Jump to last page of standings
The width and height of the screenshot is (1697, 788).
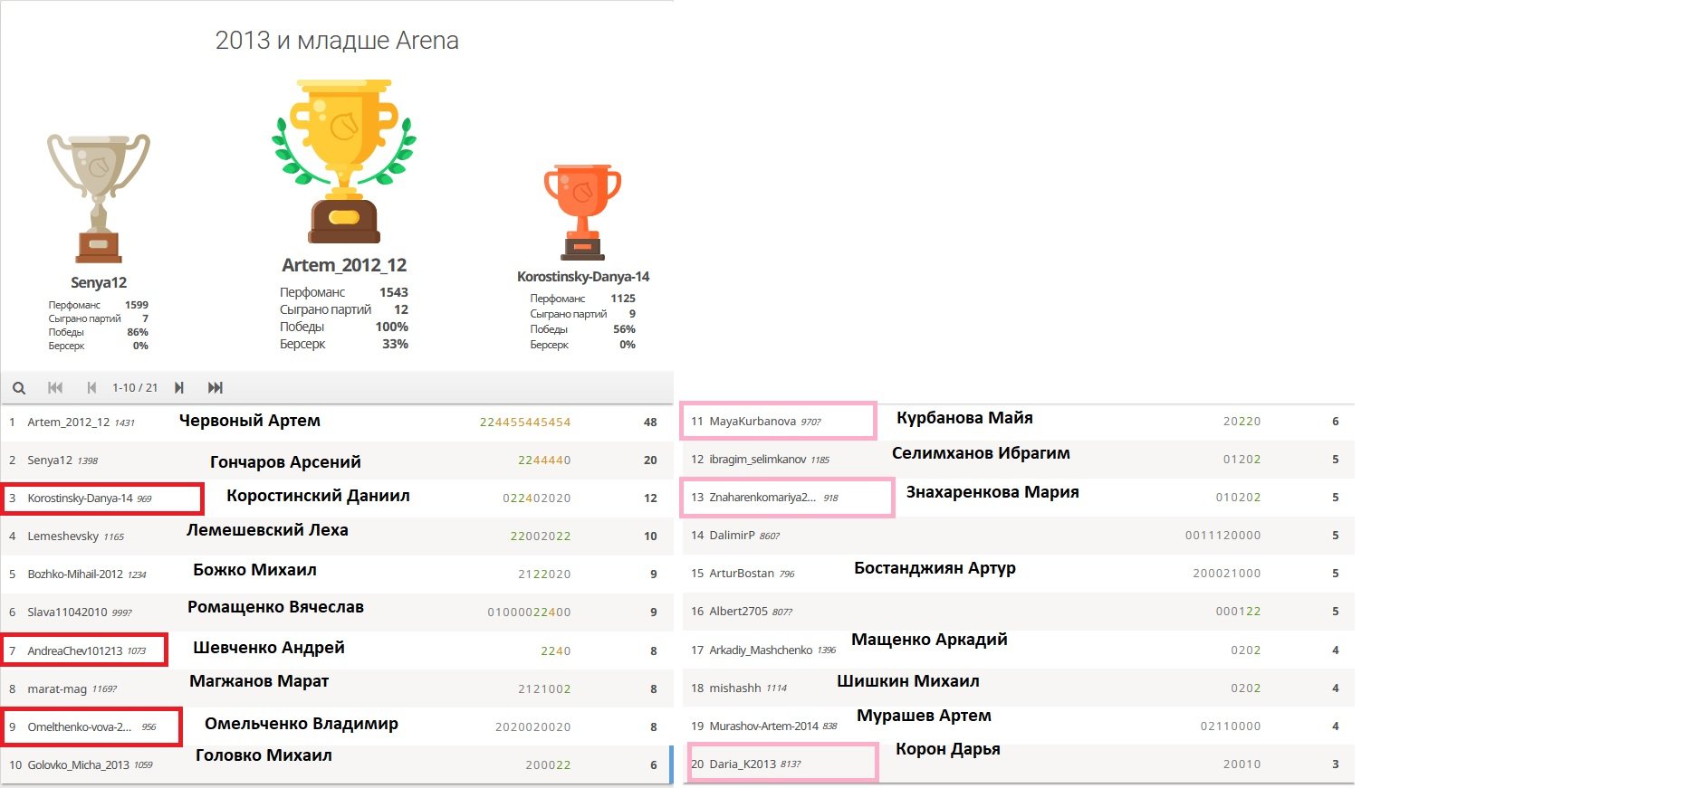pyautogui.click(x=215, y=388)
